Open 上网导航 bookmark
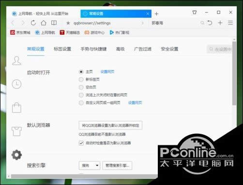This screenshot has width=243, height=185. [x=45, y=33]
